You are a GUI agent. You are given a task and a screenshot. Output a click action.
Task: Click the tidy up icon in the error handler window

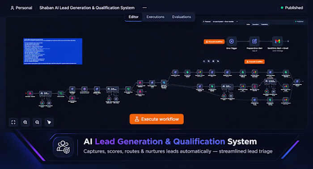pyautogui.click(x=218, y=61)
